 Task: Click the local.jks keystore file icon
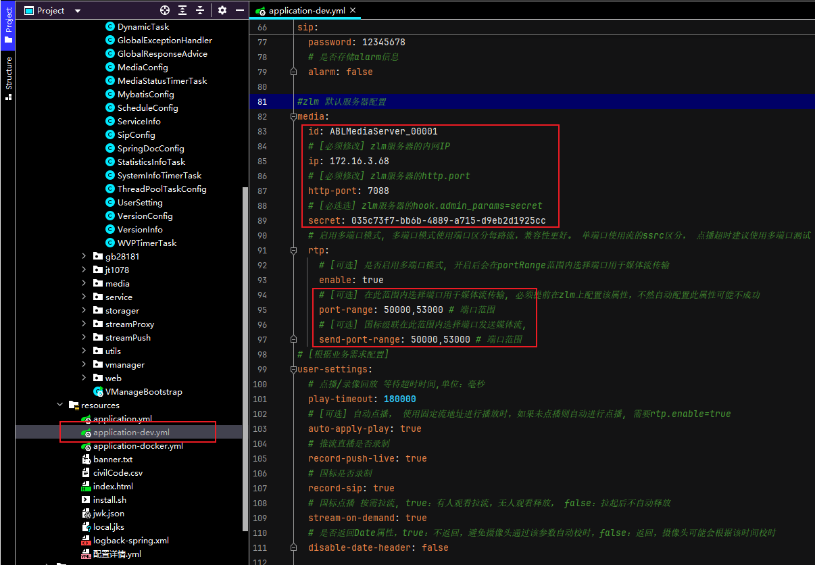pyautogui.click(x=86, y=526)
